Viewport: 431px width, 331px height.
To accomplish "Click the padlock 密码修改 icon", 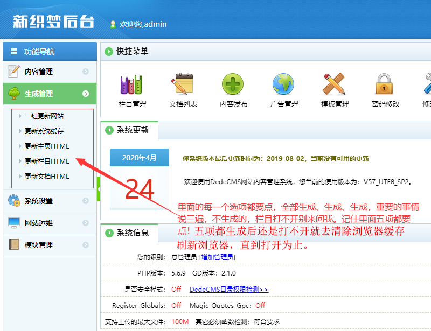I will pos(385,85).
